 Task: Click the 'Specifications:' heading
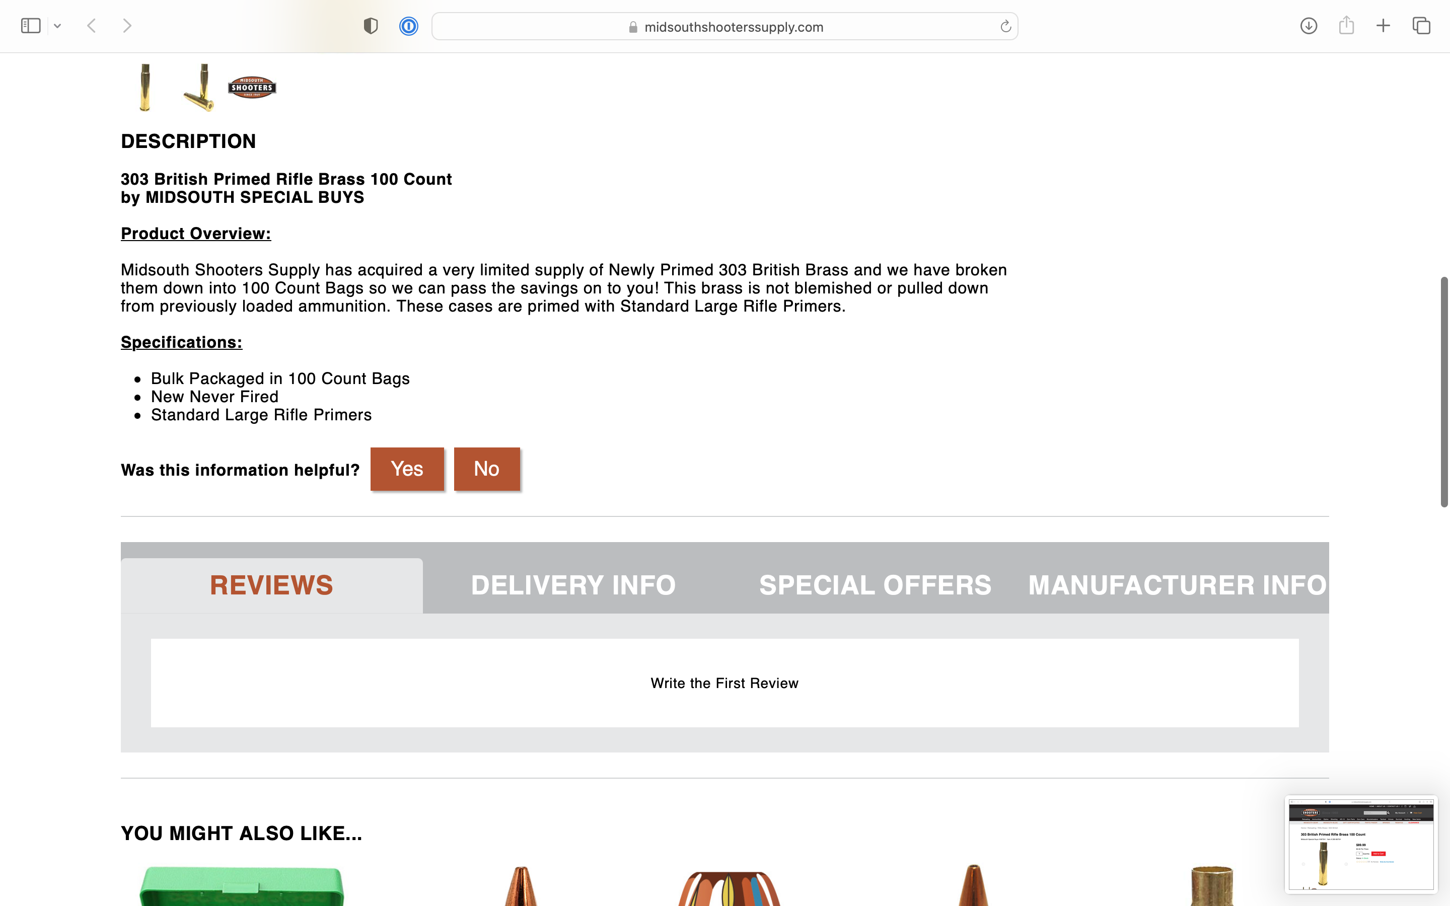click(x=182, y=342)
